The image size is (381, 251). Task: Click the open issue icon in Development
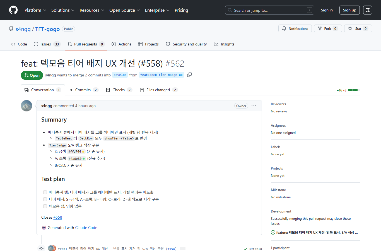point(273,232)
